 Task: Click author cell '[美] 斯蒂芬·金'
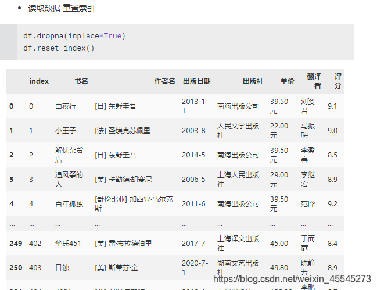tap(116, 268)
